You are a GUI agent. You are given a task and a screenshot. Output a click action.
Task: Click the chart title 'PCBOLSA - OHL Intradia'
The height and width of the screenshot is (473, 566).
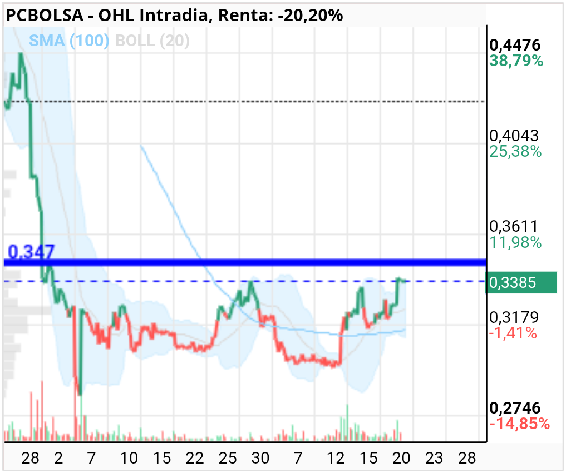click(x=107, y=16)
